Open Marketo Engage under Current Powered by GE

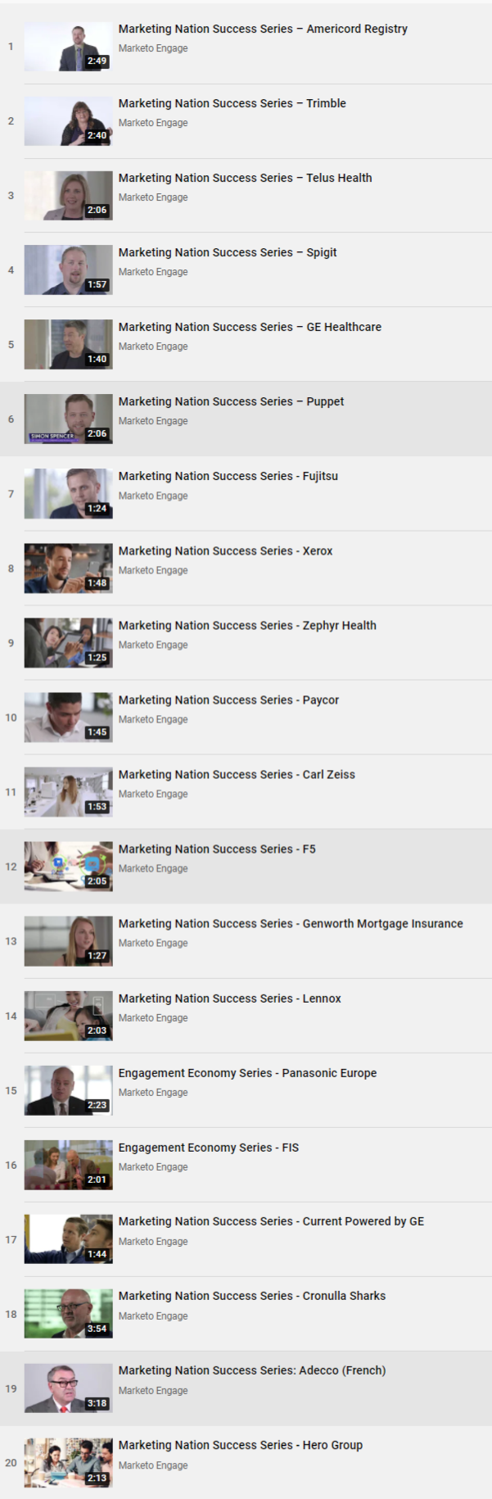pyautogui.click(x=153, y=1242)
